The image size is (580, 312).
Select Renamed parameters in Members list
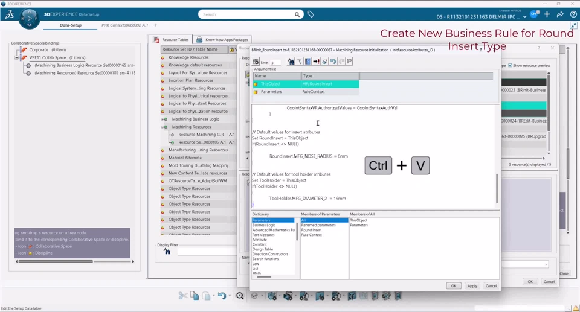click(318, 225)
